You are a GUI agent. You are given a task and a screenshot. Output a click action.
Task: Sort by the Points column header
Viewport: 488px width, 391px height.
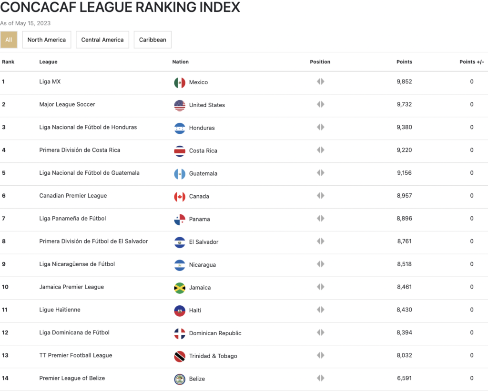pyautogui.click(x=404, y=61)
